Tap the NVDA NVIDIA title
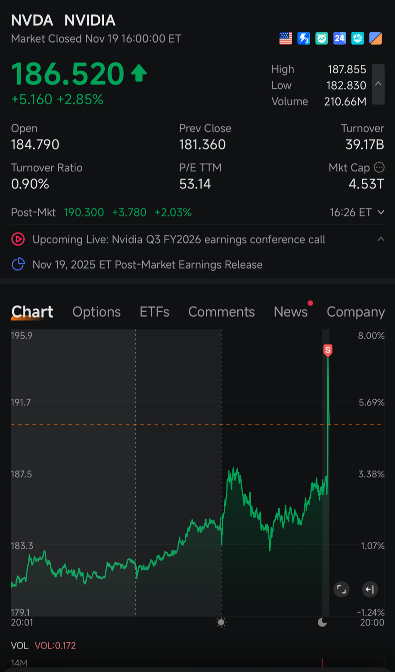 [63, 20]
